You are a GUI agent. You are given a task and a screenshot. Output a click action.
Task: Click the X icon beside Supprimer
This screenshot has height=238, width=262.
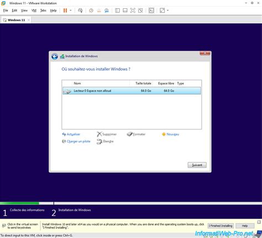coord(99,134)
